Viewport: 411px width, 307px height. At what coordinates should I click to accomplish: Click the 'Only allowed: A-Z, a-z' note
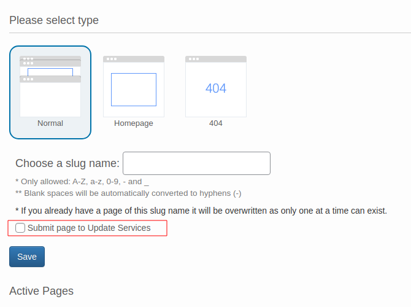click(x=82, y=182)
